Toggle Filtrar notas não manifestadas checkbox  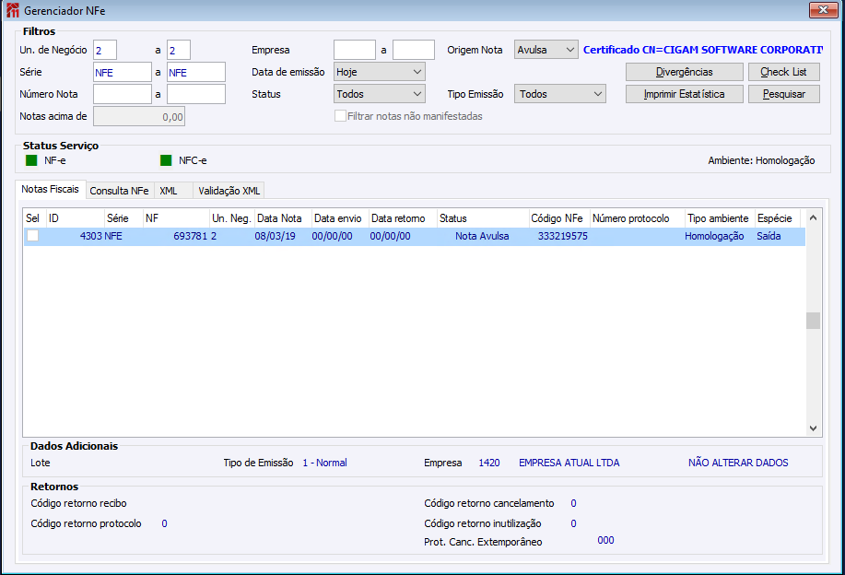point(340,116)
